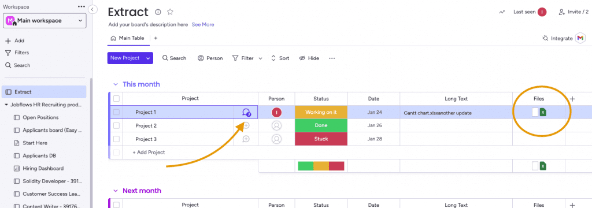Open the toolbar more options ellipsis
Viewport: 592px width, 208px height.
point(332,58)
